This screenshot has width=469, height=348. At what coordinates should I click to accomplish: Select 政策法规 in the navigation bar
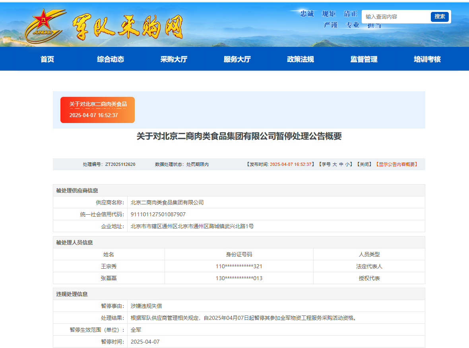[300, 59]
